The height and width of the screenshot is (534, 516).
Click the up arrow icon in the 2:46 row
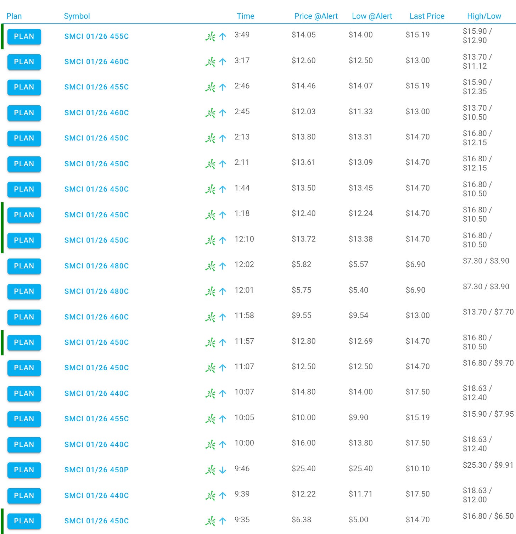223,87
